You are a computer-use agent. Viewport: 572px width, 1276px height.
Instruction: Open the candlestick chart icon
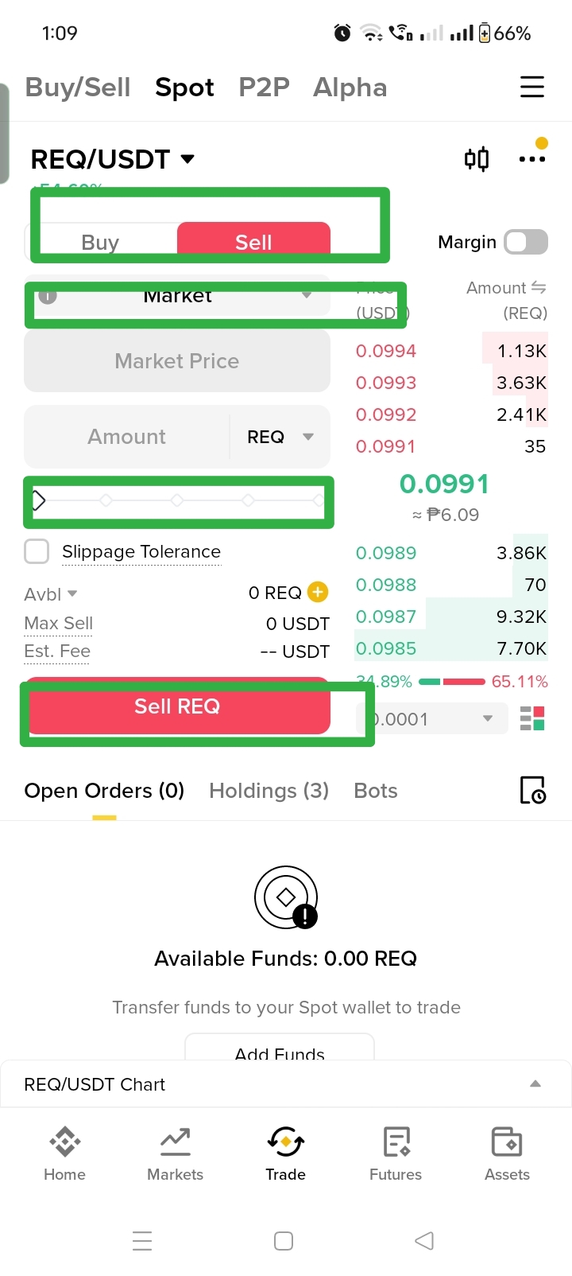click(x=477, y=159)
